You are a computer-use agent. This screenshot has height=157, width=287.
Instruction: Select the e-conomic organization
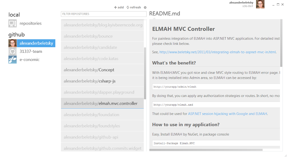pyautogui.click(x=29, y=60)
